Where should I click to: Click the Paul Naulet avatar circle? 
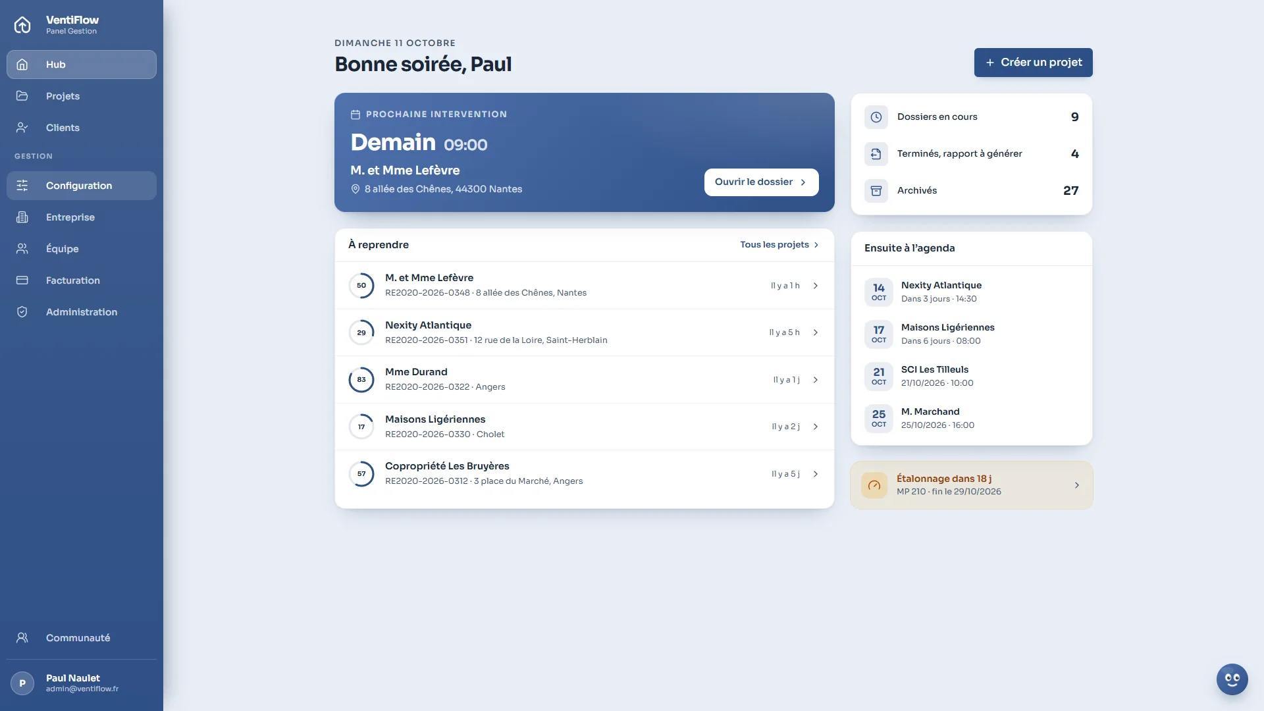pyautogui.click(x=22, y=683)
